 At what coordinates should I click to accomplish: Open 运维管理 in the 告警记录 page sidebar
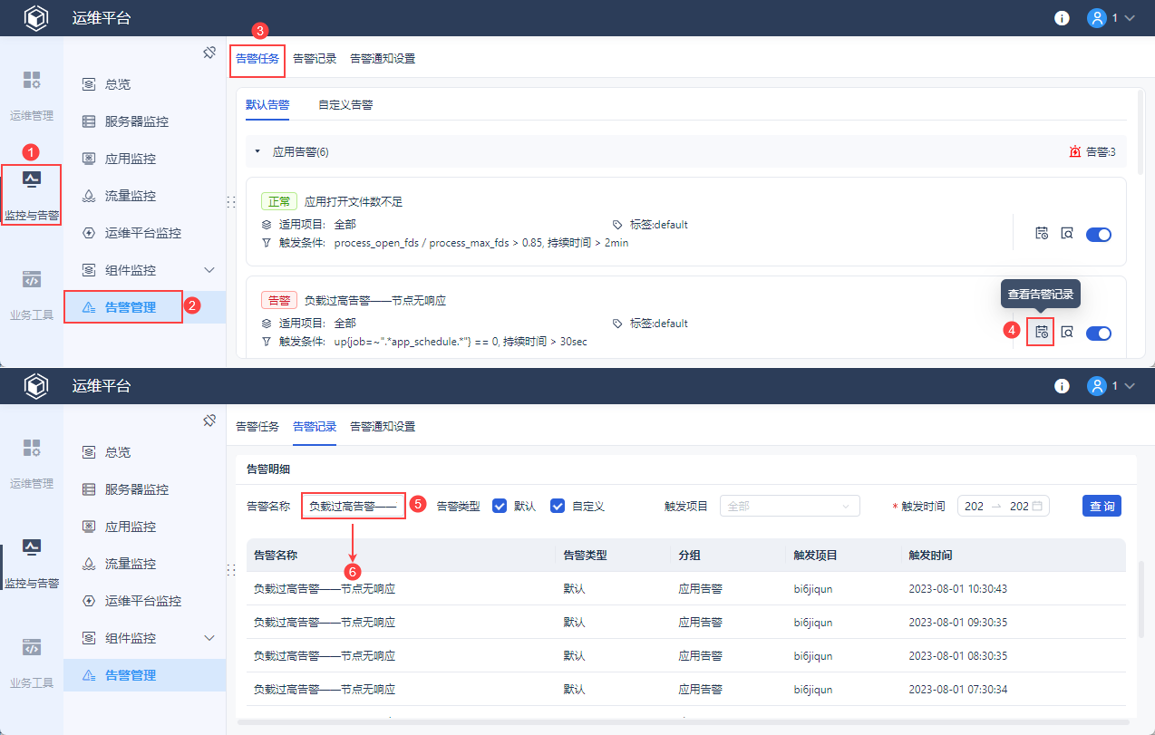[x=32, y=462]
